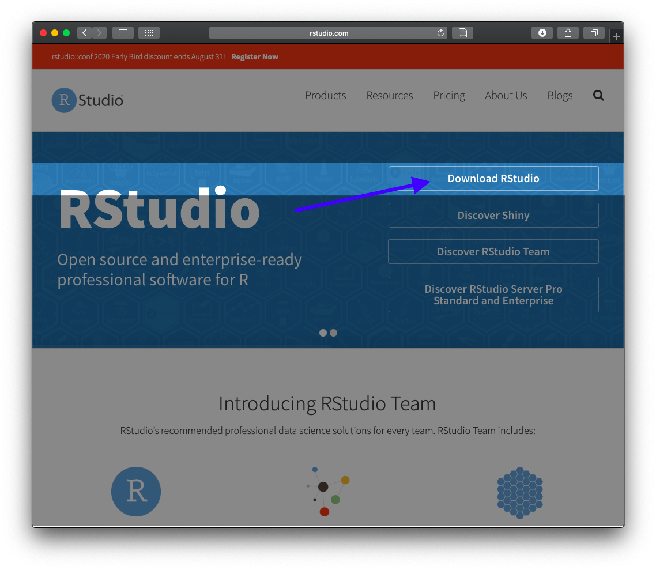The width and height of the screenshot is (656, 570).
Task: Click 'Open source and enterprise-ready' tagline
Action: click(179, 270)
